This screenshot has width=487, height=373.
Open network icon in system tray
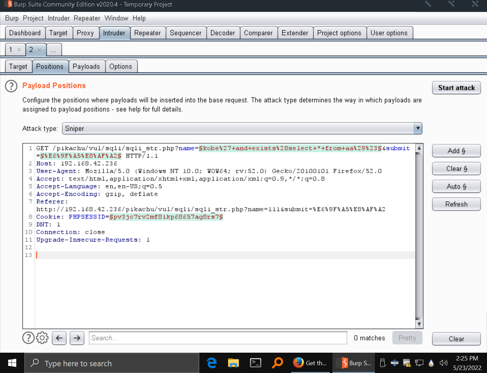click(x=419, y=363)
